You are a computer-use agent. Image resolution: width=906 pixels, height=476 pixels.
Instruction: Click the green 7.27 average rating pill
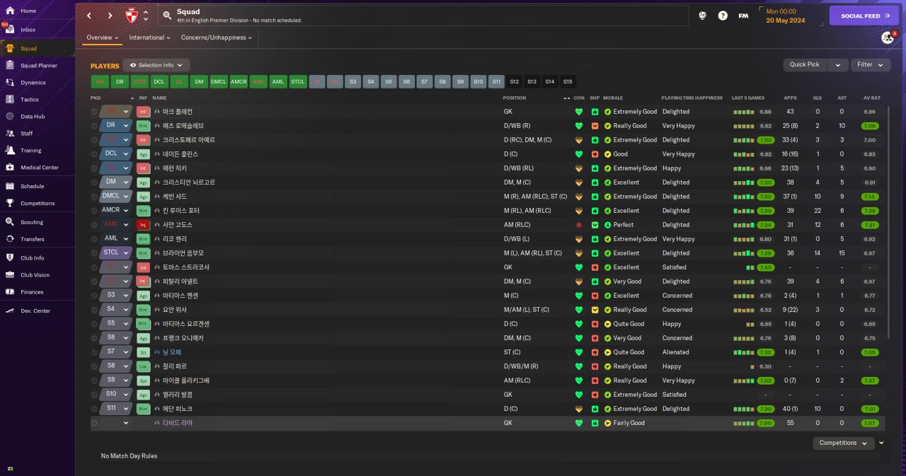(x=870, y=381)
